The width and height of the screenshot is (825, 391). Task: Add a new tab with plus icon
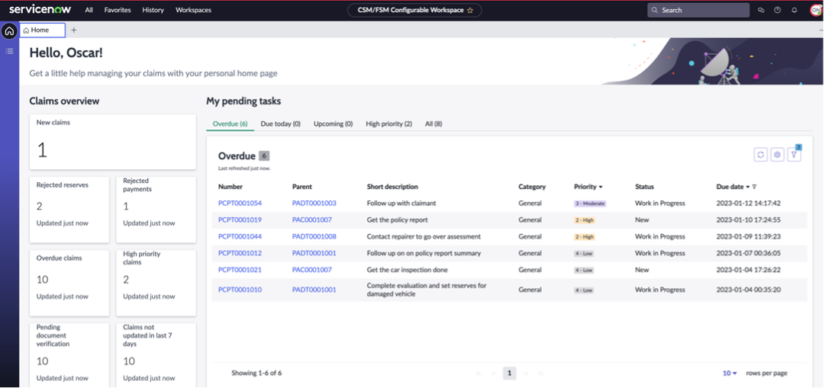[74, 30]
